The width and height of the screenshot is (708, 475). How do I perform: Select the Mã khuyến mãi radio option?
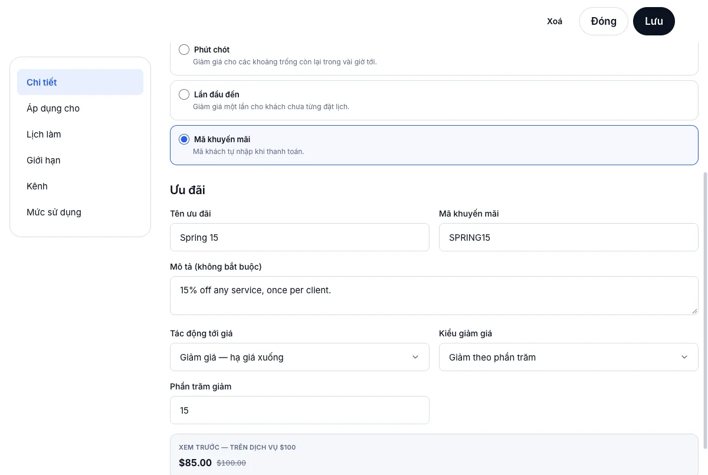tap(184, 139)
